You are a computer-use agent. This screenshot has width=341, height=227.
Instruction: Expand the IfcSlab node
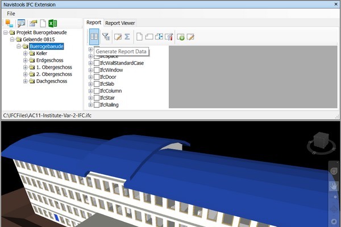pos(90,84)
